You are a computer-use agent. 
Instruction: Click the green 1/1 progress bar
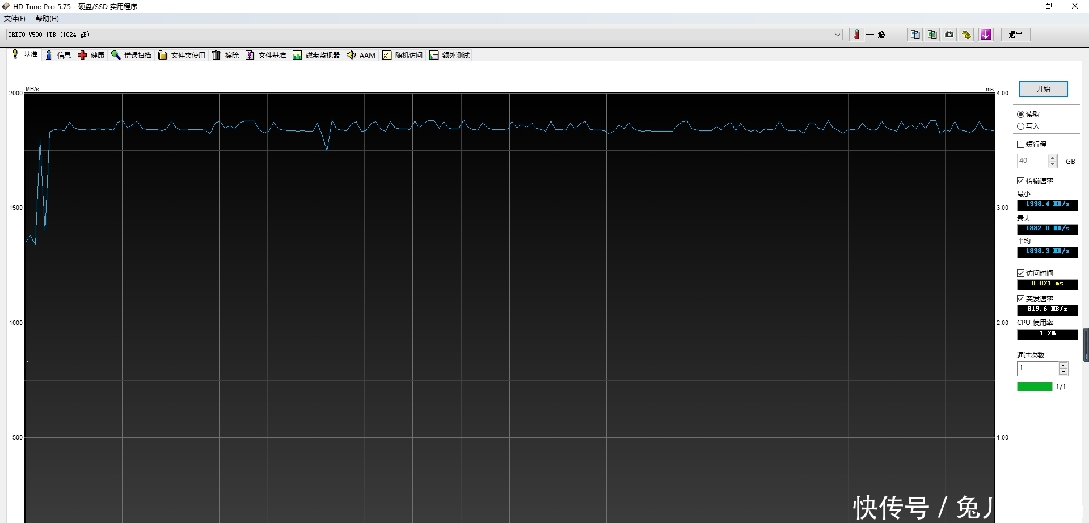pyautogui.click(x=1035, y=387)
